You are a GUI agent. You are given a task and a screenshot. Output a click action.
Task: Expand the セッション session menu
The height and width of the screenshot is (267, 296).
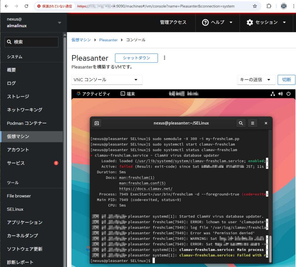coord(266,22)
